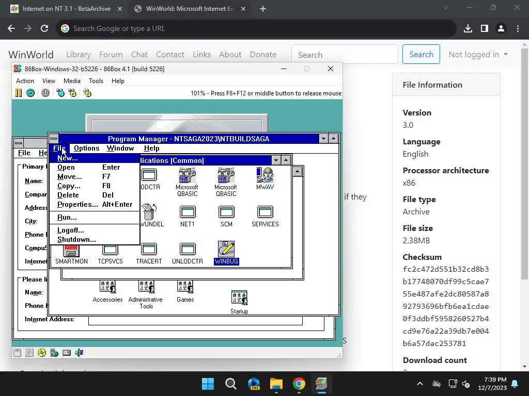Viewport: 529px width, 396px height.
Task: Click the 86Box Ctrl+Alt+Del icon
Action: pos(60,93)
